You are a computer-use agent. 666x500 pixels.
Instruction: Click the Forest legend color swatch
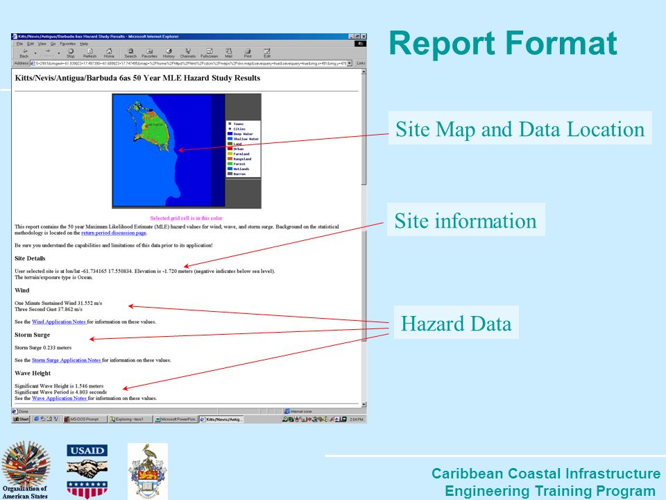click(x=230, y=164)
